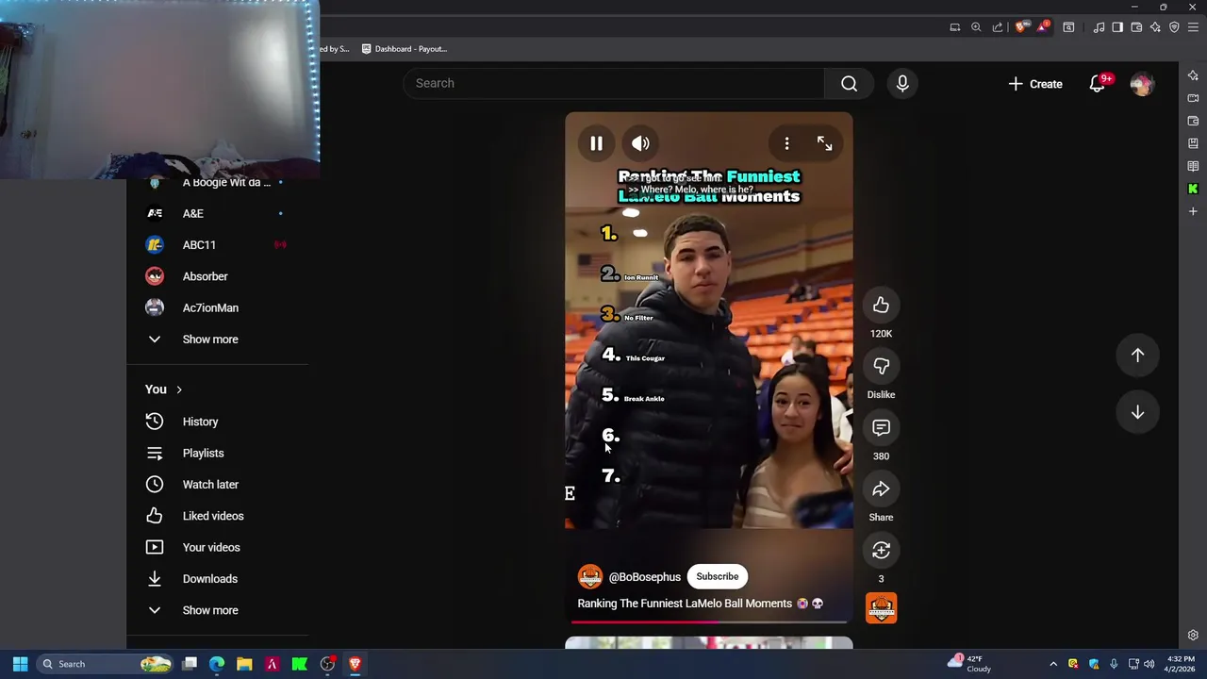Open Brave Wallet in the toolbar

point(1136,27)
